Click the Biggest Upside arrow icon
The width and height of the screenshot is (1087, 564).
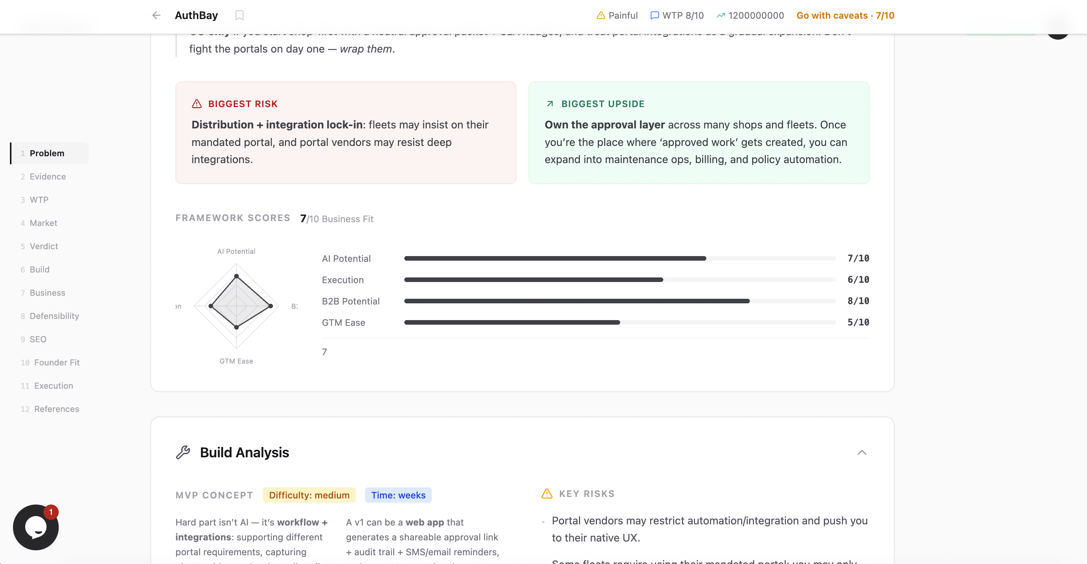pyautogui.click(x=550, y=104)
